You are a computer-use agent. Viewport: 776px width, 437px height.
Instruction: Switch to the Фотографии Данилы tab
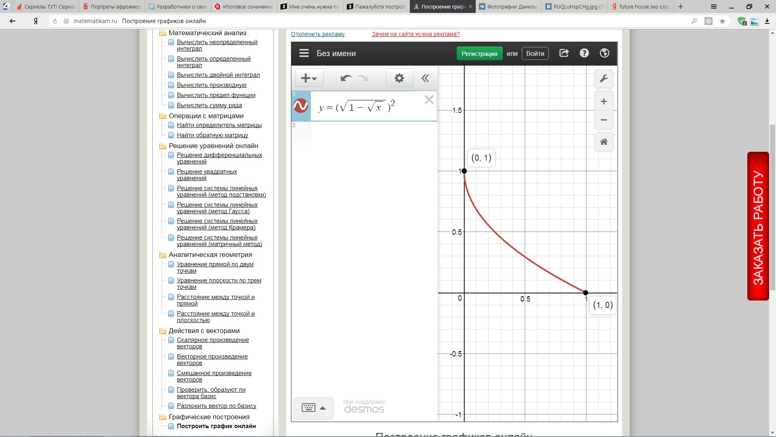pyautogui.click(x=508, y=6)
